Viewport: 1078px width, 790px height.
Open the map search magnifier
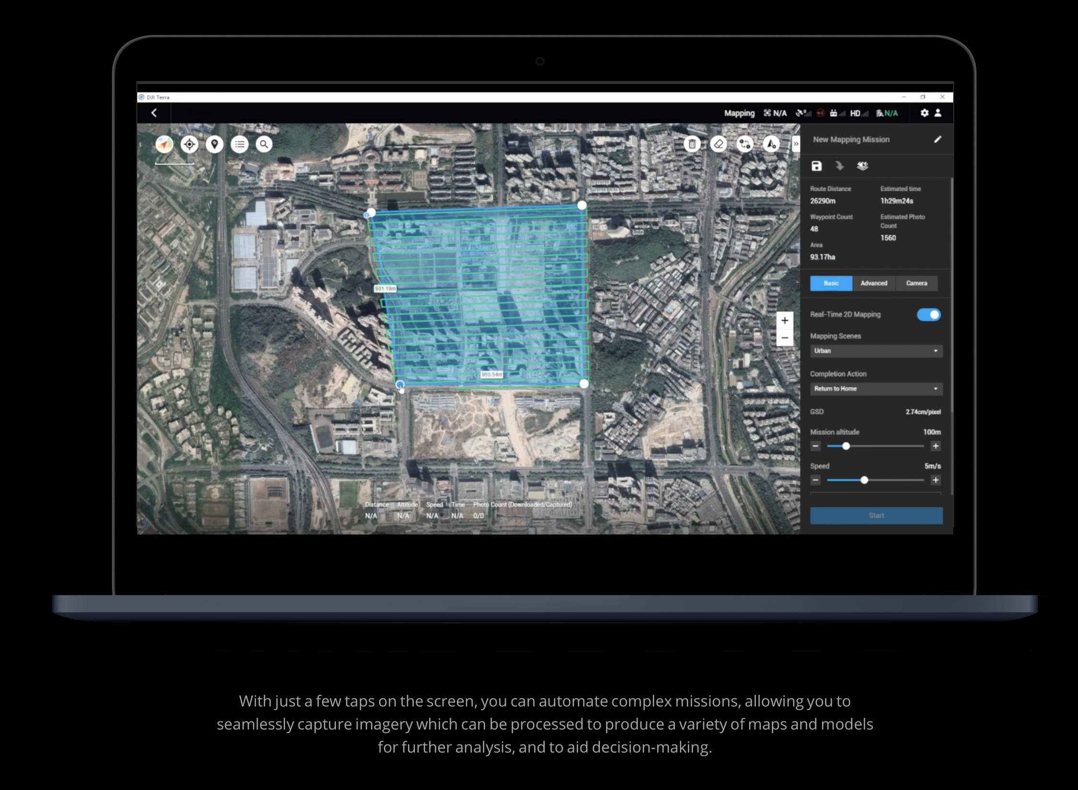click(x=264, y=144)
